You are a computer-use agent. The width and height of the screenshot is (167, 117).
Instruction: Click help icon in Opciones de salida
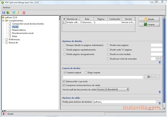point(159,103)
